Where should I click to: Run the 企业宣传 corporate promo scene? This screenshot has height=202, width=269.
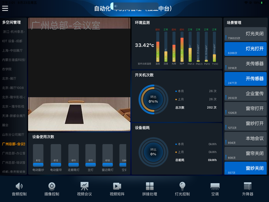coord(245,94)
